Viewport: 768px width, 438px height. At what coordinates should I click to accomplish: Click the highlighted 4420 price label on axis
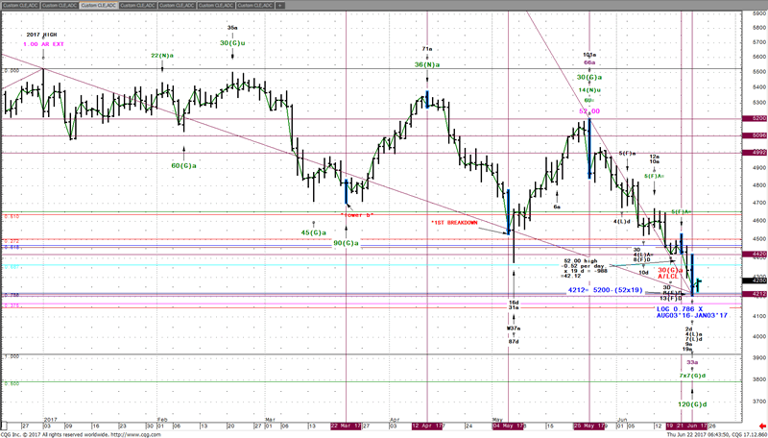754,255
